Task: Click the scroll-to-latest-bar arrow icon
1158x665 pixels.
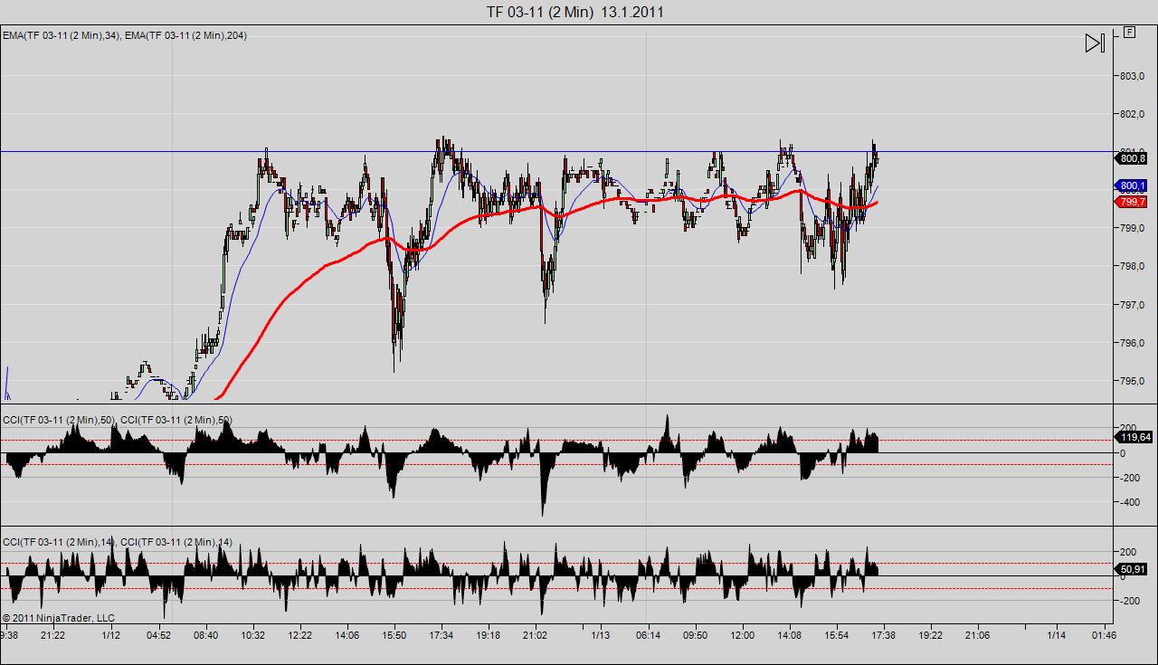Action: 1095,43
